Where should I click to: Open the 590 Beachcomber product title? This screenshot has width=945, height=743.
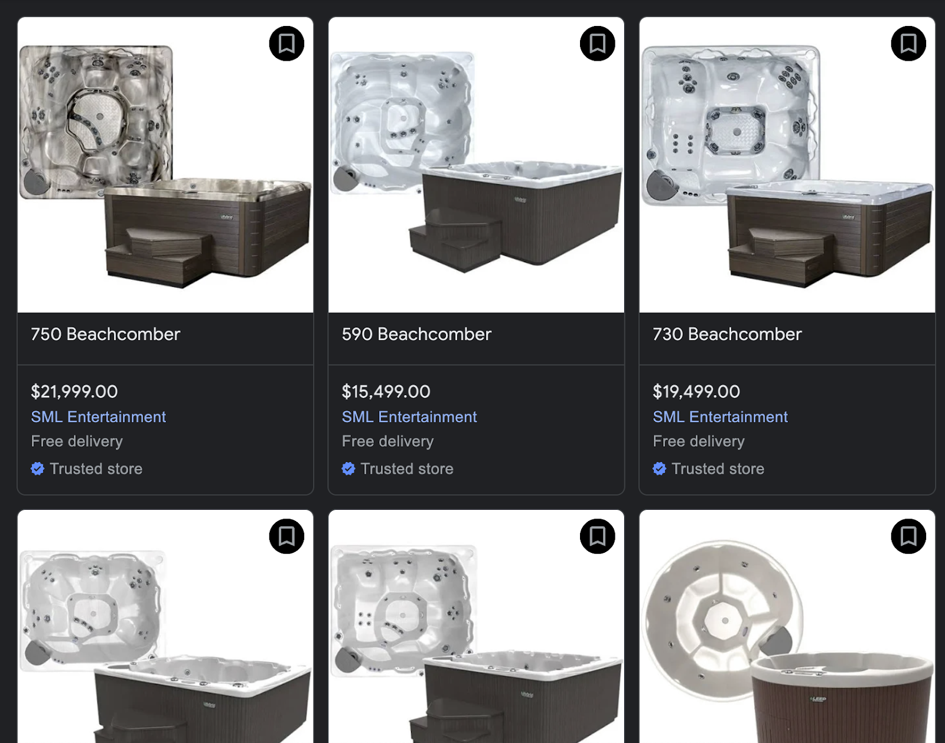coord(416,334)
